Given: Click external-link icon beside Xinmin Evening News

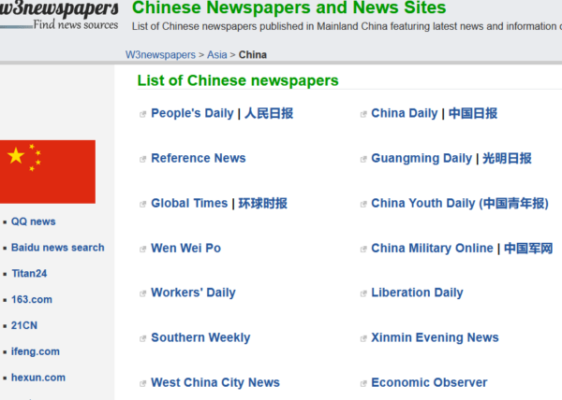Looking at the screenshot, I should coord(363,338).
